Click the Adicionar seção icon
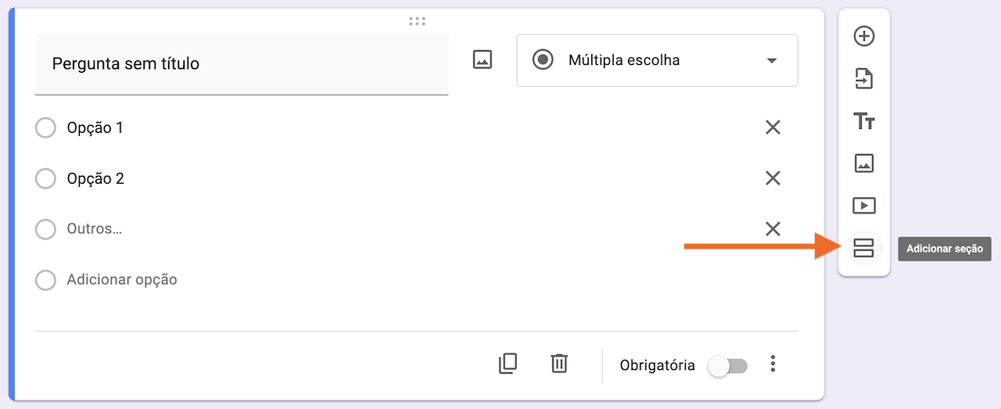The image size is (1001, 409). coord(863,249)
